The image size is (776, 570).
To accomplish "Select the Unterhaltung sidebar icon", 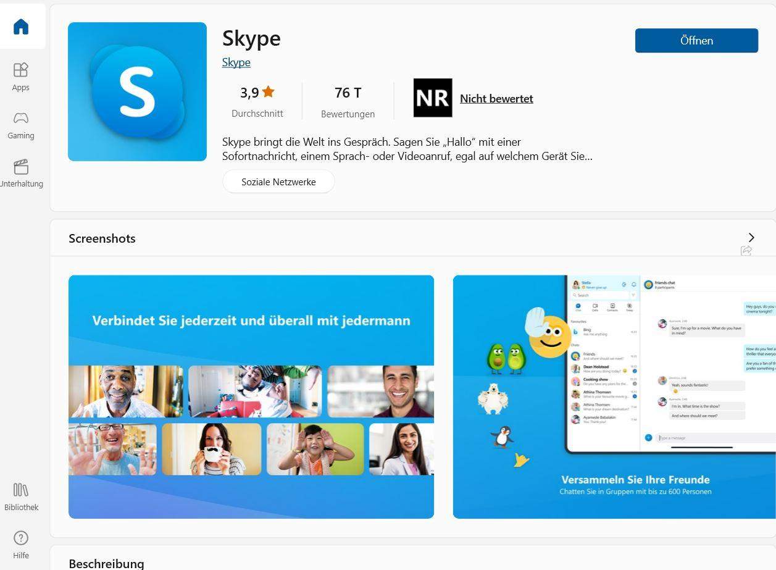I will tap(21, 172).
